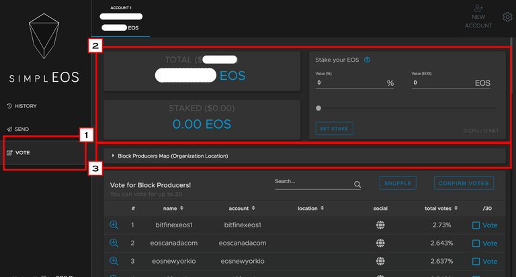Zoom into eoscanadacom row details icon

click(114, 243)
